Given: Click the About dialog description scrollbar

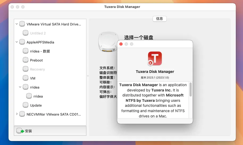Looking at the screenshot, I should (x=191, y=90).
